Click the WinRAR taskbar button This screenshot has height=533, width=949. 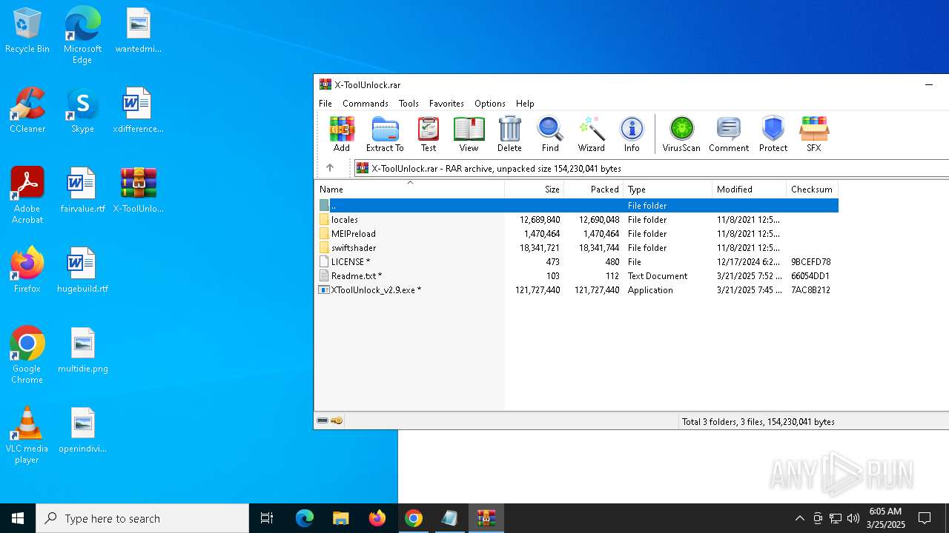(x=486, y=518)
